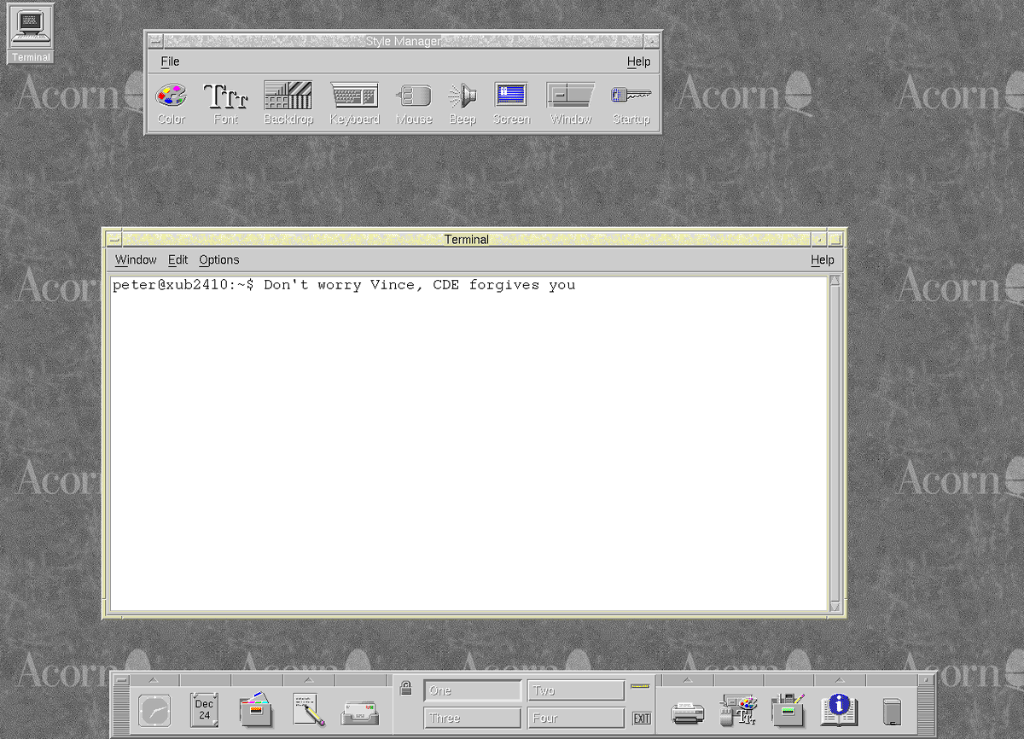Open the Printer icon on front panel

click(688, 712)
